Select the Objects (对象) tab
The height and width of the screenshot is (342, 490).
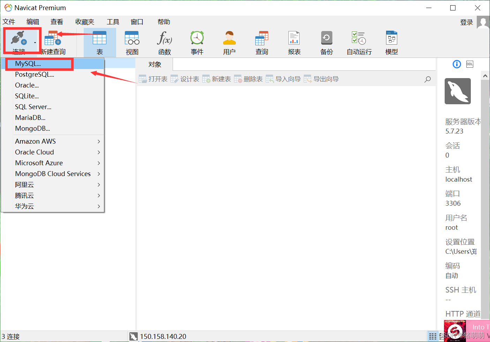[x=154, y=64]
